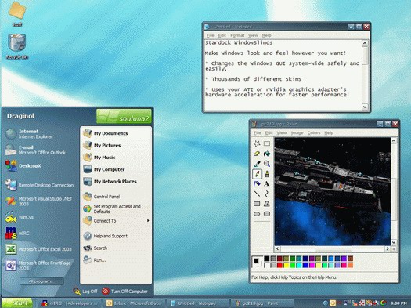Select the Free-Form Select tool in Paint
The height and width of the screenshot is (308, 411).
257,143
